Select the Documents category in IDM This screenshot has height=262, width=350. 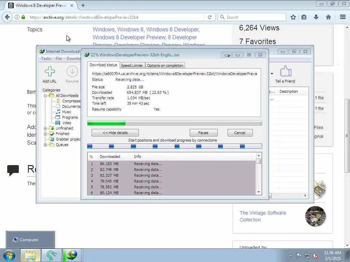[68, 106]
